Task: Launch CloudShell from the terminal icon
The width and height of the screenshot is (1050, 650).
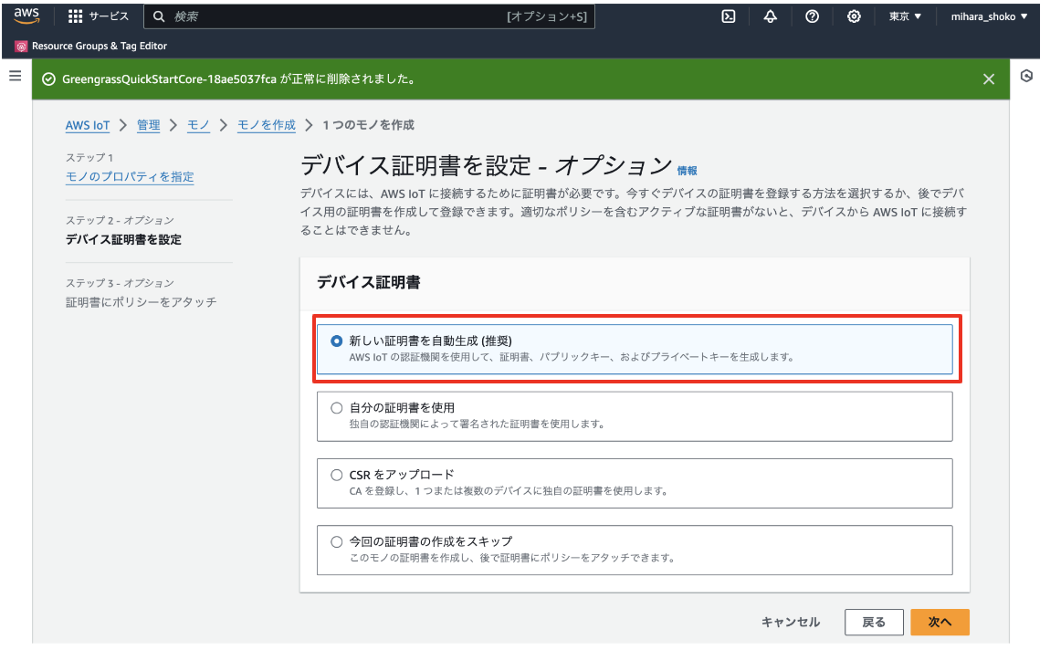Action: tap(728, 16)
